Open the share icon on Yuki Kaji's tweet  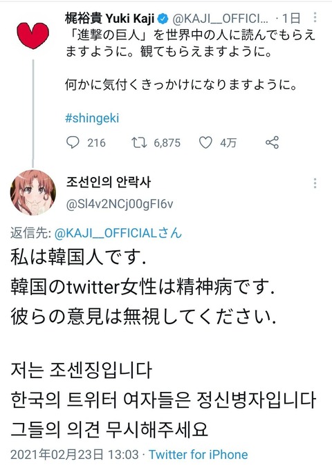[x=272, y=142]
